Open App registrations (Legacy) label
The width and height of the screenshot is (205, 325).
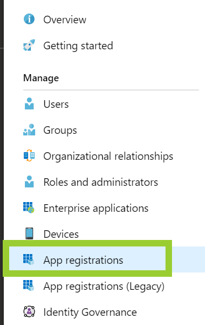[104, 287]
